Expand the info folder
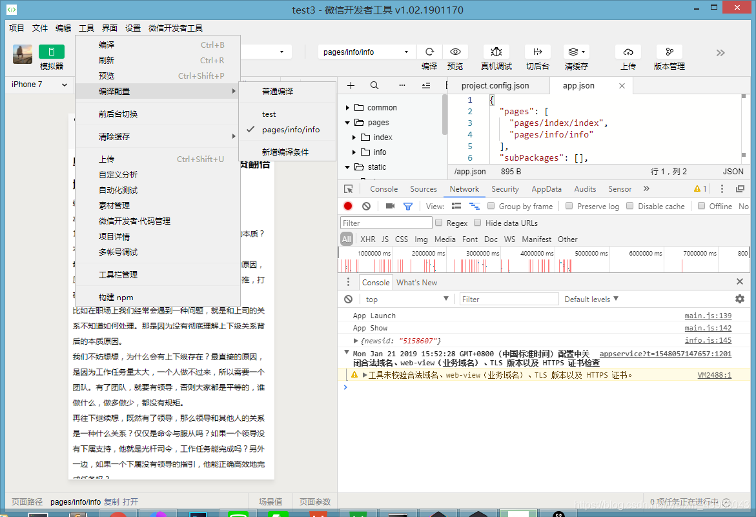The width and height of the screenshot is (756, 517). point(354,152)
